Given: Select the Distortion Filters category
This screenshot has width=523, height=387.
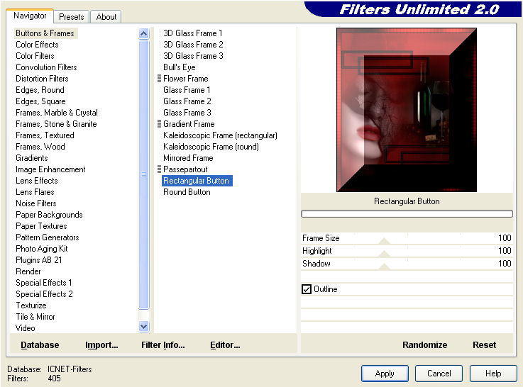Looking at the screenshot, I should pos(42,79).
